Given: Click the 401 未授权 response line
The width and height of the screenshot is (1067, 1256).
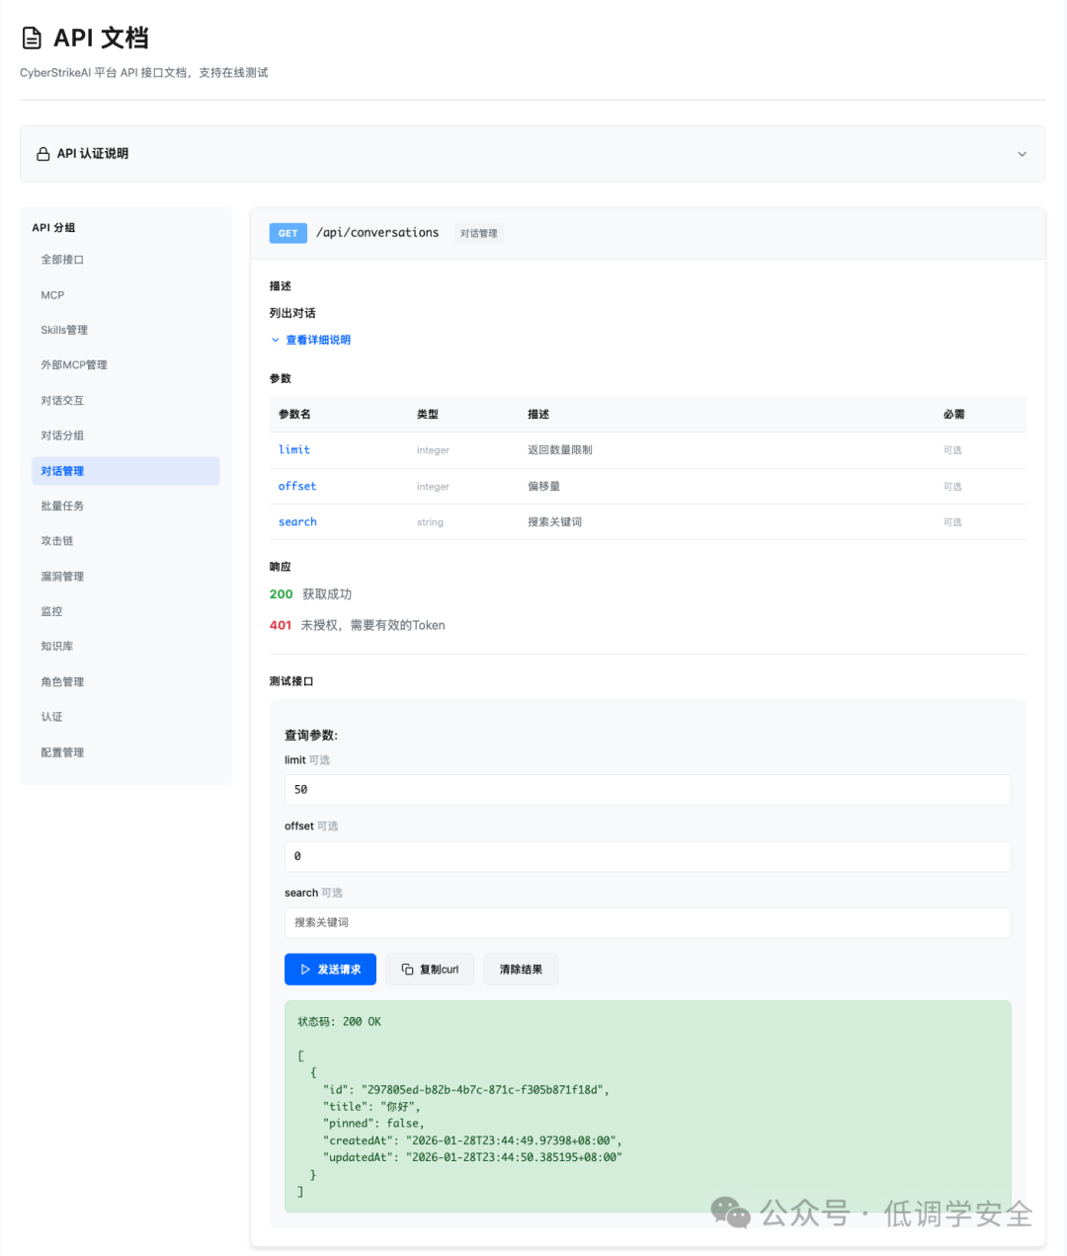Looking at the screenshot, I should pos(357,626).
